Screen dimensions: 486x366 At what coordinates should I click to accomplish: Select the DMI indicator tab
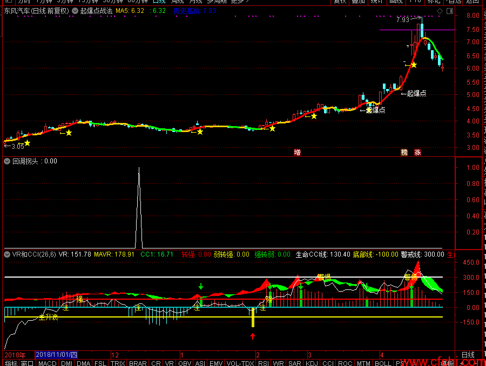point(66,363)
